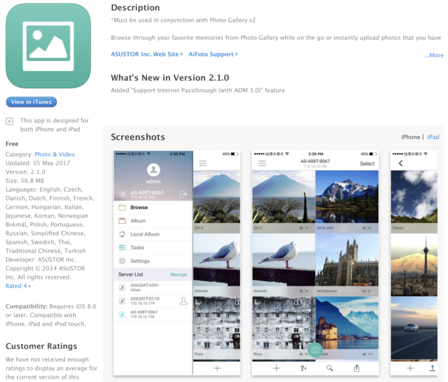The width and height of the screenshot is (448, 382).
Task: Click the sort icon in second screenshot toolbar
Action: click(303, 368)
